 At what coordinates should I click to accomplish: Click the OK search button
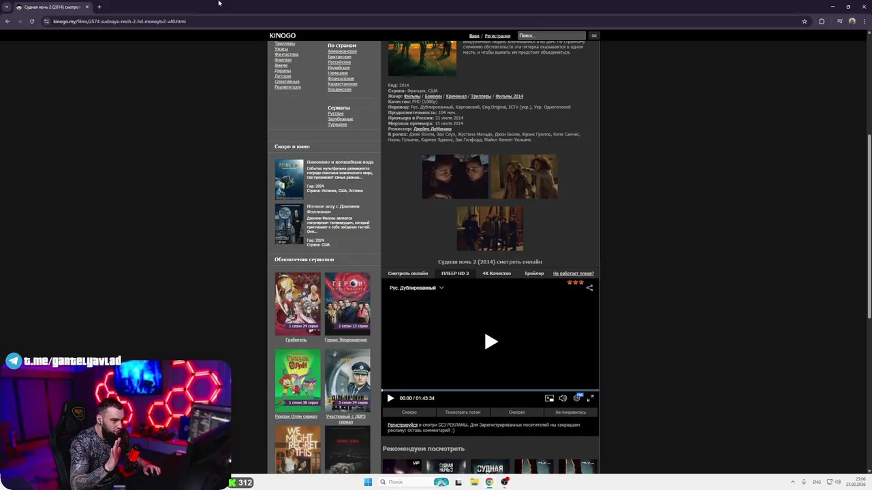click(x=593, y=35)
